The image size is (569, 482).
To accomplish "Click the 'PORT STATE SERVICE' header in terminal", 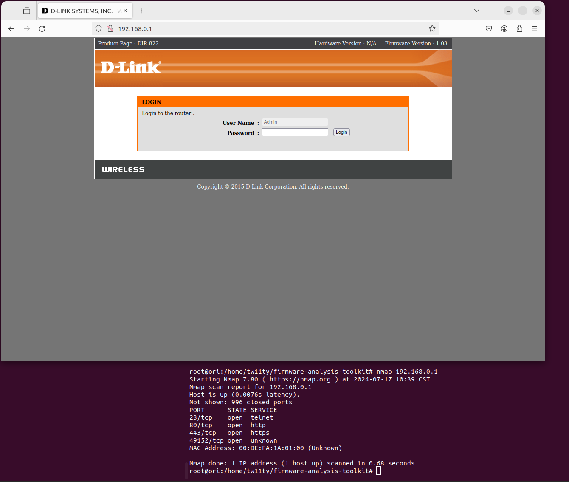I will click(233, 410).
